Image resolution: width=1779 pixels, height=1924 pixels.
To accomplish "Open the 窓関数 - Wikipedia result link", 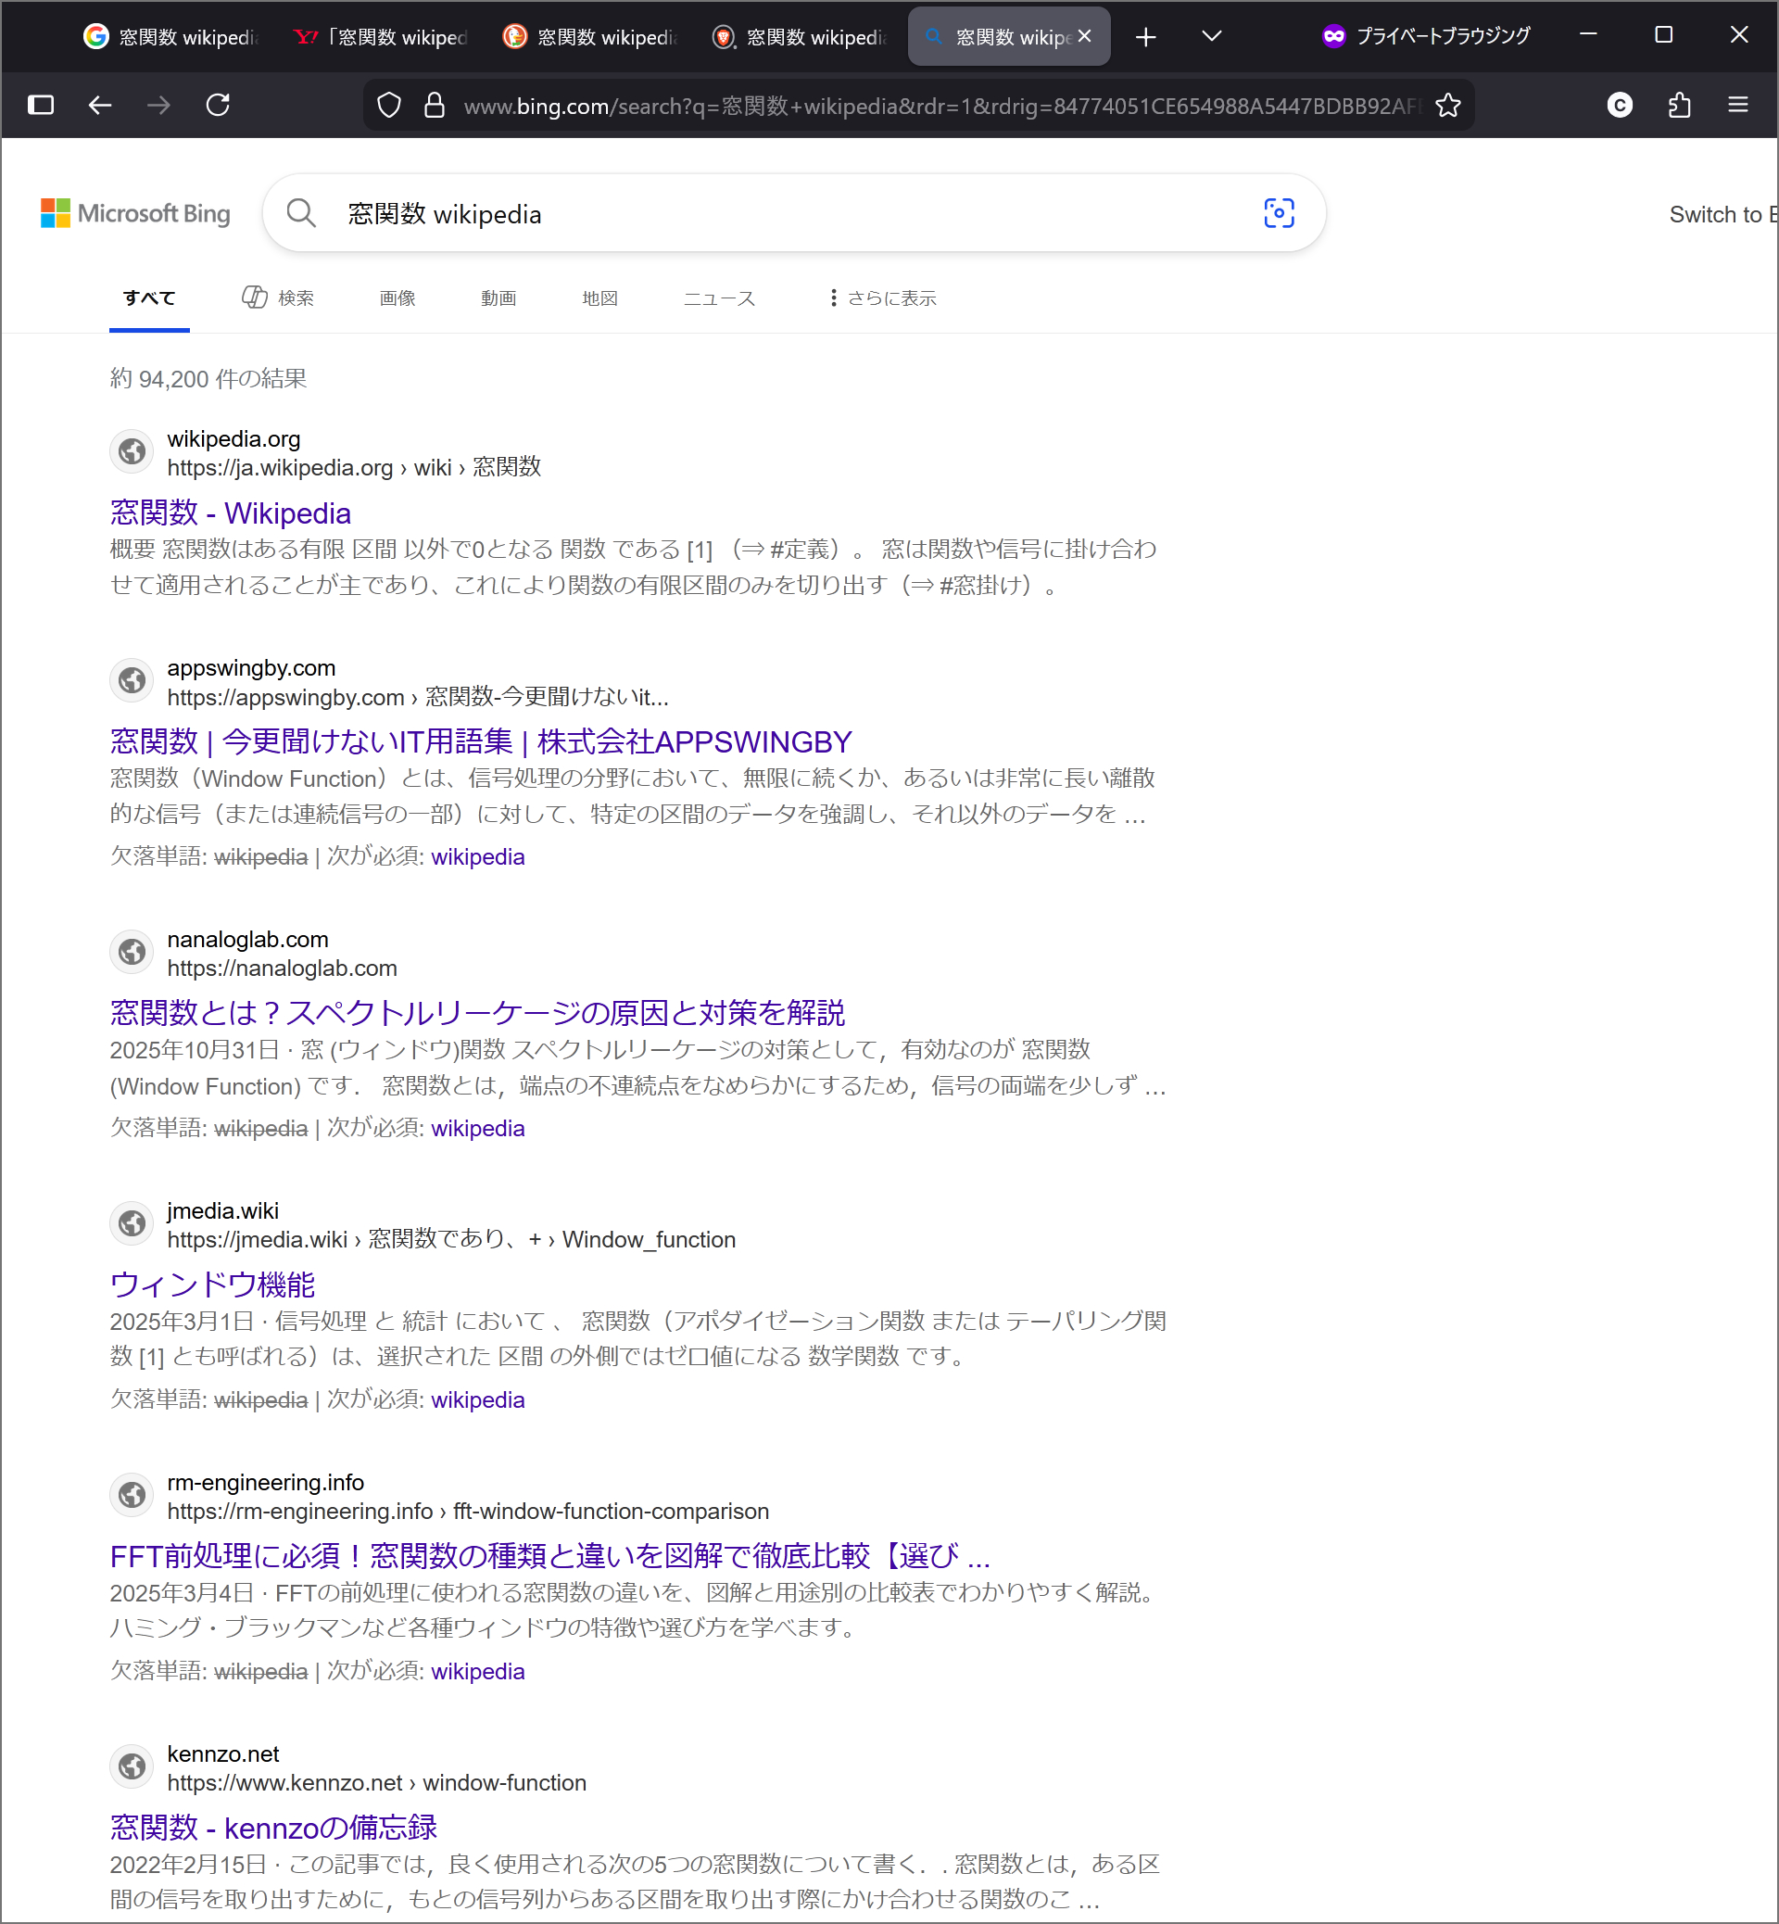I will tap(230, 513).
